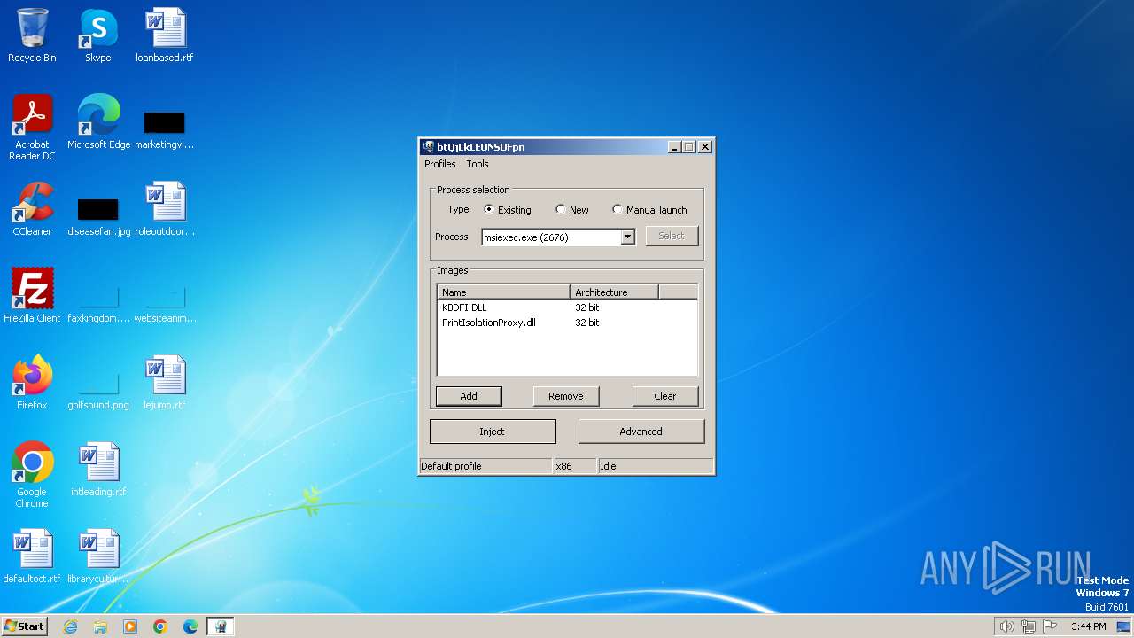
Task: Open the Tools menu
Action: (x=478, y=164)
